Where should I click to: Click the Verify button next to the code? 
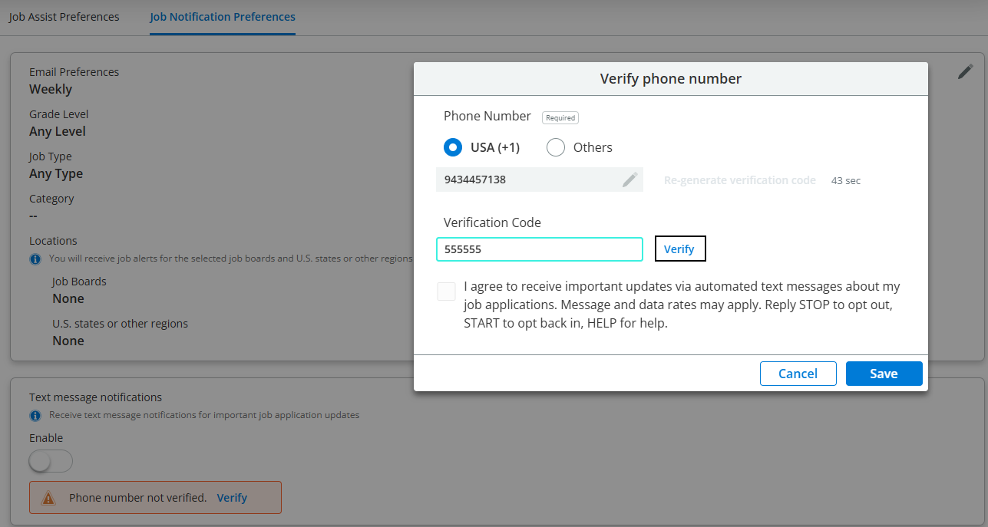(x=679, y=249)
